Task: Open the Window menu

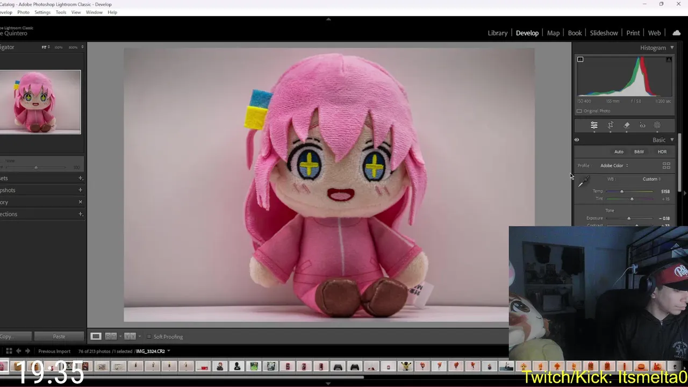Action: point(94,12)
